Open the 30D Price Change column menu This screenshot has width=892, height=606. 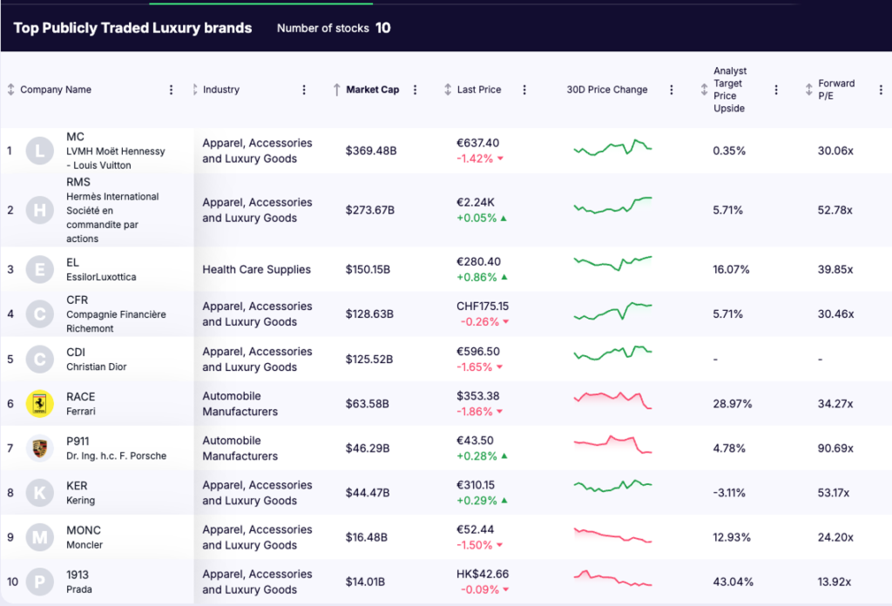[671, 89]
